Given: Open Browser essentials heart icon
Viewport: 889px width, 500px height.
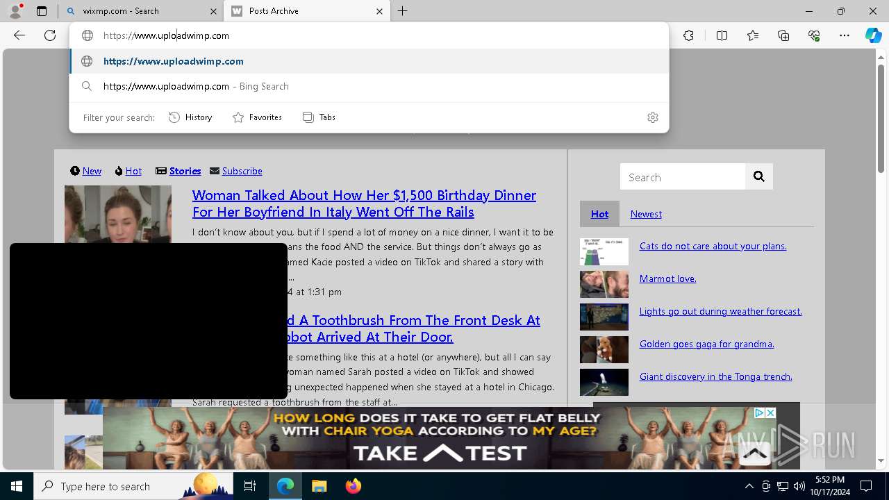Looking at the screenshot, I should pyautogui.click(x=814, y=35).
